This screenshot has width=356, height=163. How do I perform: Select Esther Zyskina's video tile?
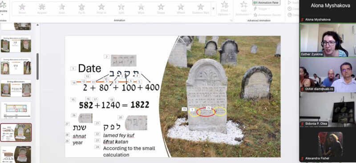click(328, 40)
